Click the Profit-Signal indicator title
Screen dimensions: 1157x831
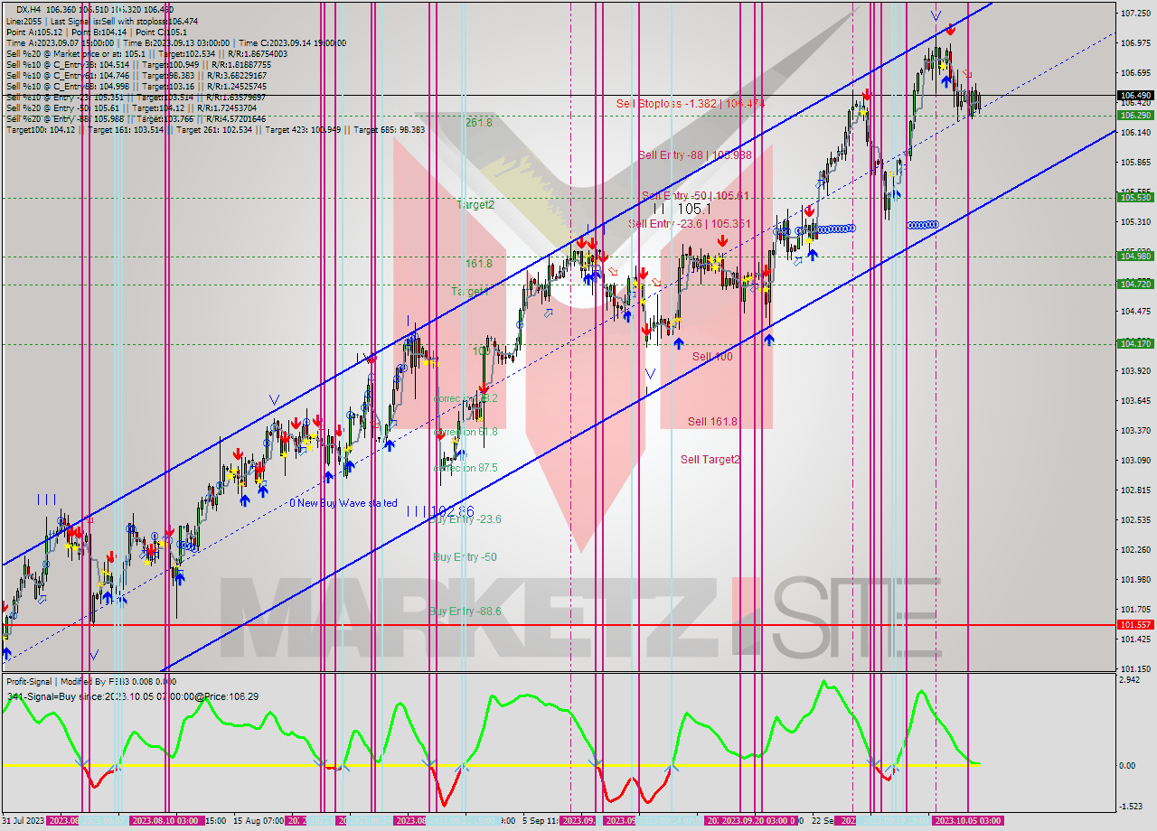pyautogui.click(x=91, y=682)
